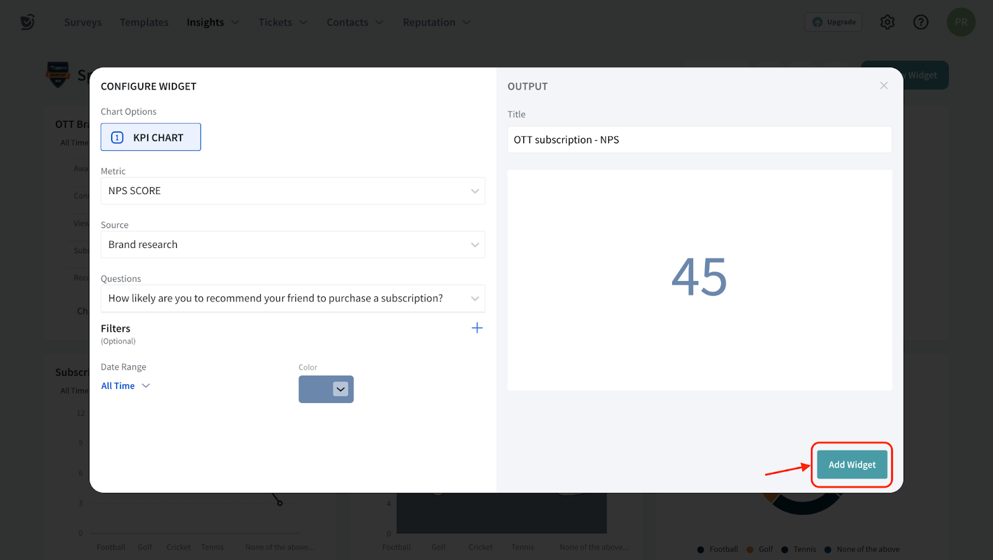
Task: Open the Reputation menu
Action: tap(436, 22)
